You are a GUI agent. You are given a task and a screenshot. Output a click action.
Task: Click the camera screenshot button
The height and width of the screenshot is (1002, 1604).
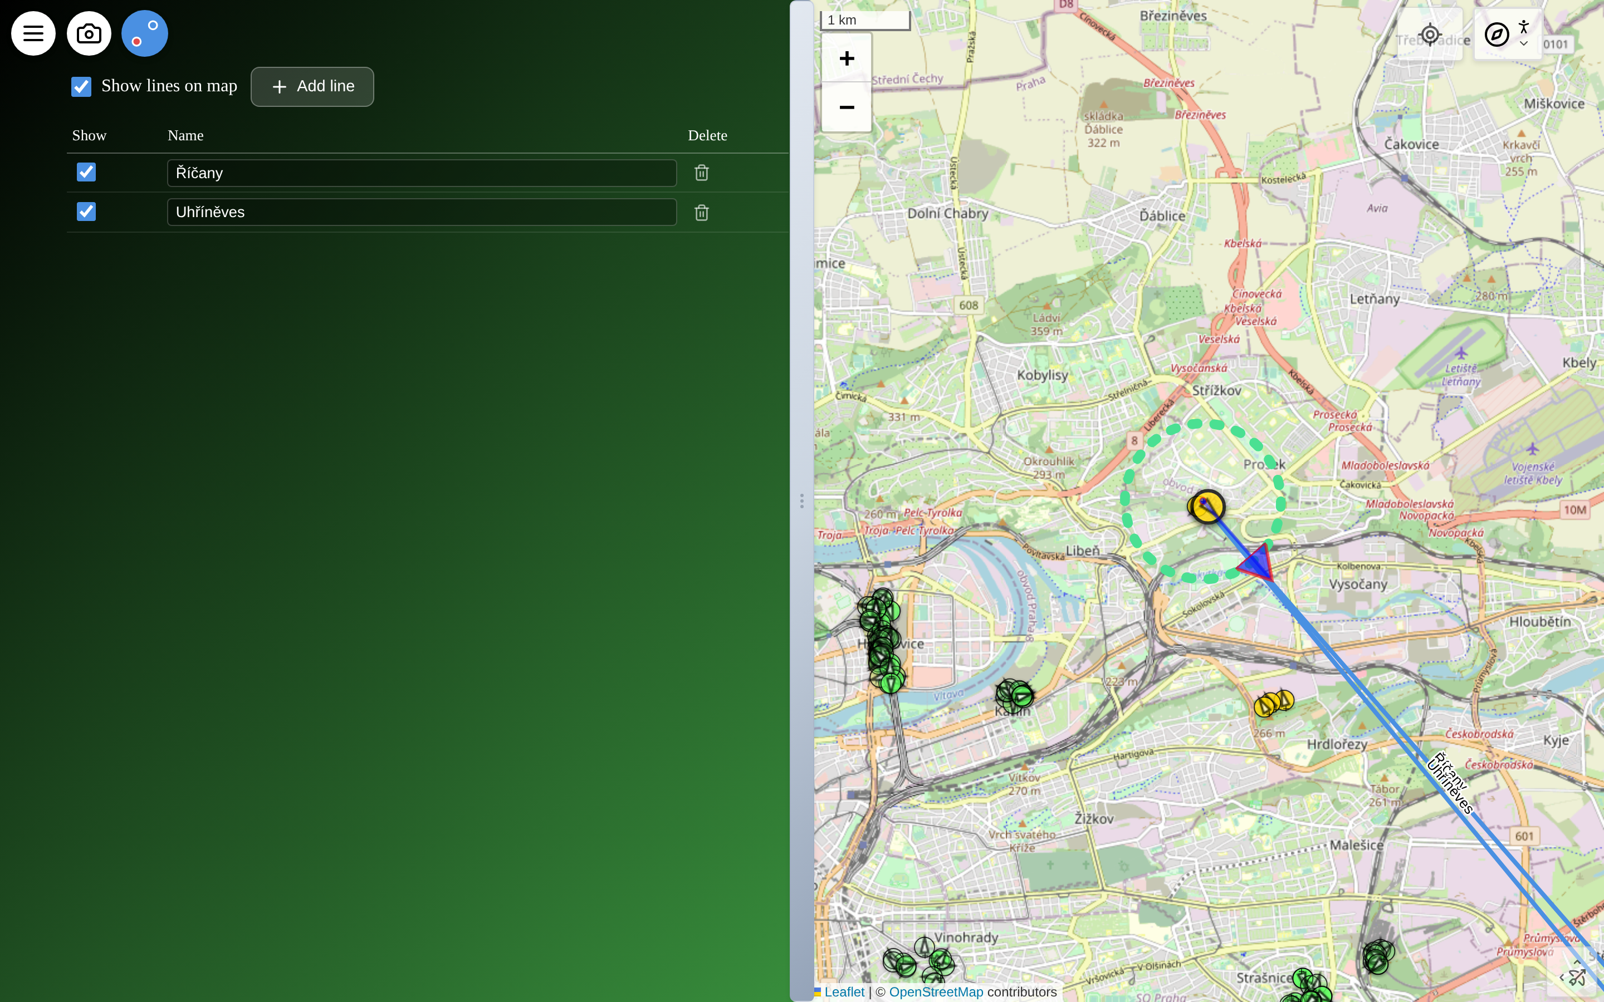click(x=89, y=34)
